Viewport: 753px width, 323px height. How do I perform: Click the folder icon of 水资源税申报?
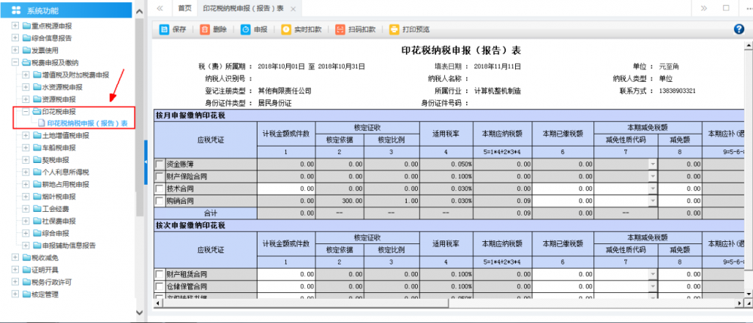(38, 87)
